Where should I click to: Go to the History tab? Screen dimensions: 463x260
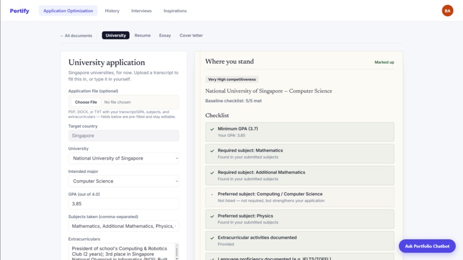pos(112,11)
